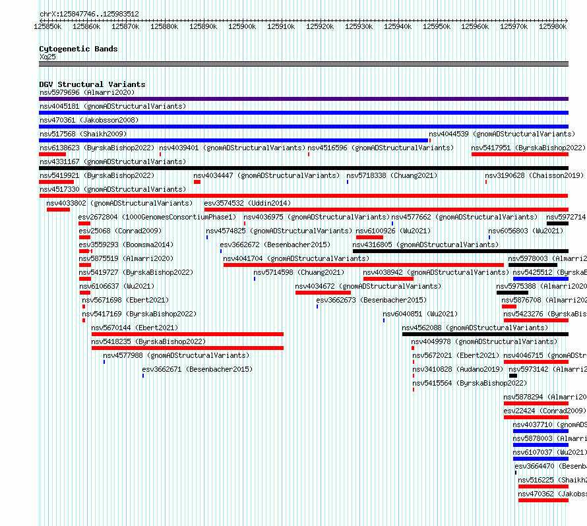Select esv3662671 (Besenbacher2015) label
587x526 pixels.
[x=197, y=369]
